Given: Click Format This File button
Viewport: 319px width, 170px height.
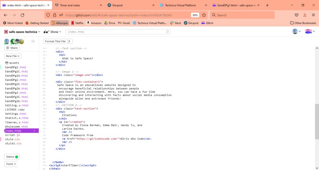Looking at the screenshot, I should pyautogui.click(x=58, y=41).
